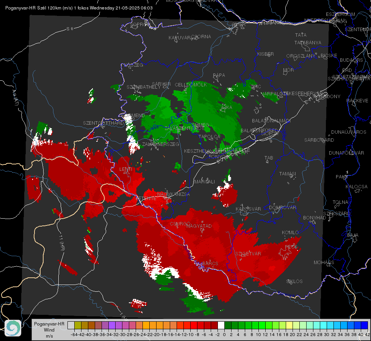Click the KAPOSVAR city label

click(x=248, y=209)
